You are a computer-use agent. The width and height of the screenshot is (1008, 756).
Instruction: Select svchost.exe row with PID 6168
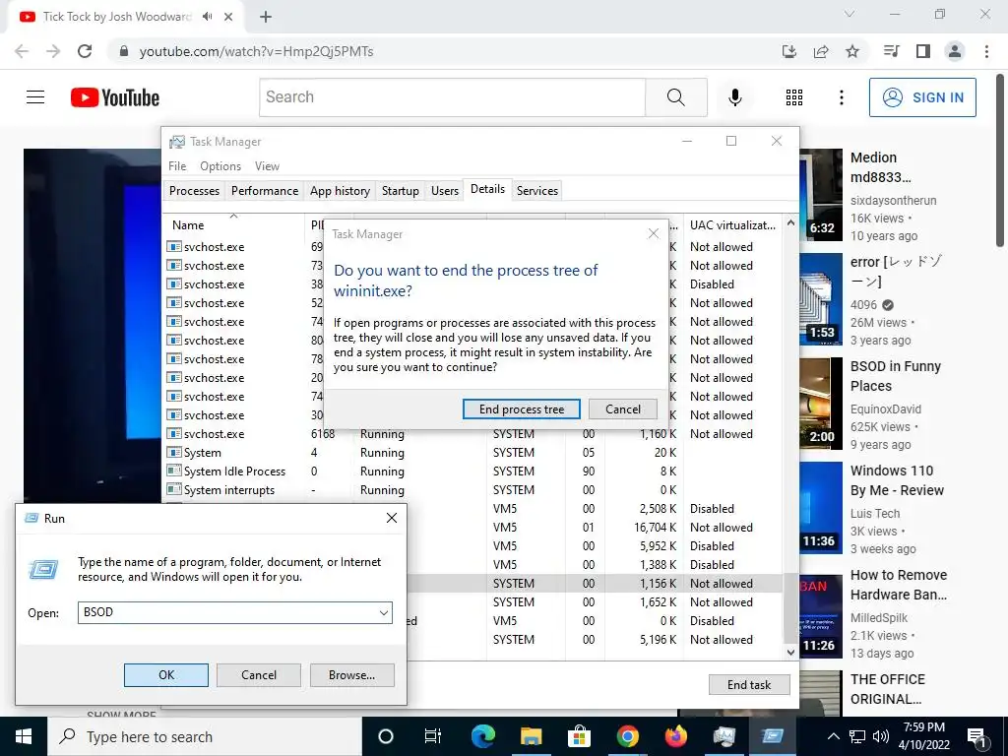click(x=473, y=434)
